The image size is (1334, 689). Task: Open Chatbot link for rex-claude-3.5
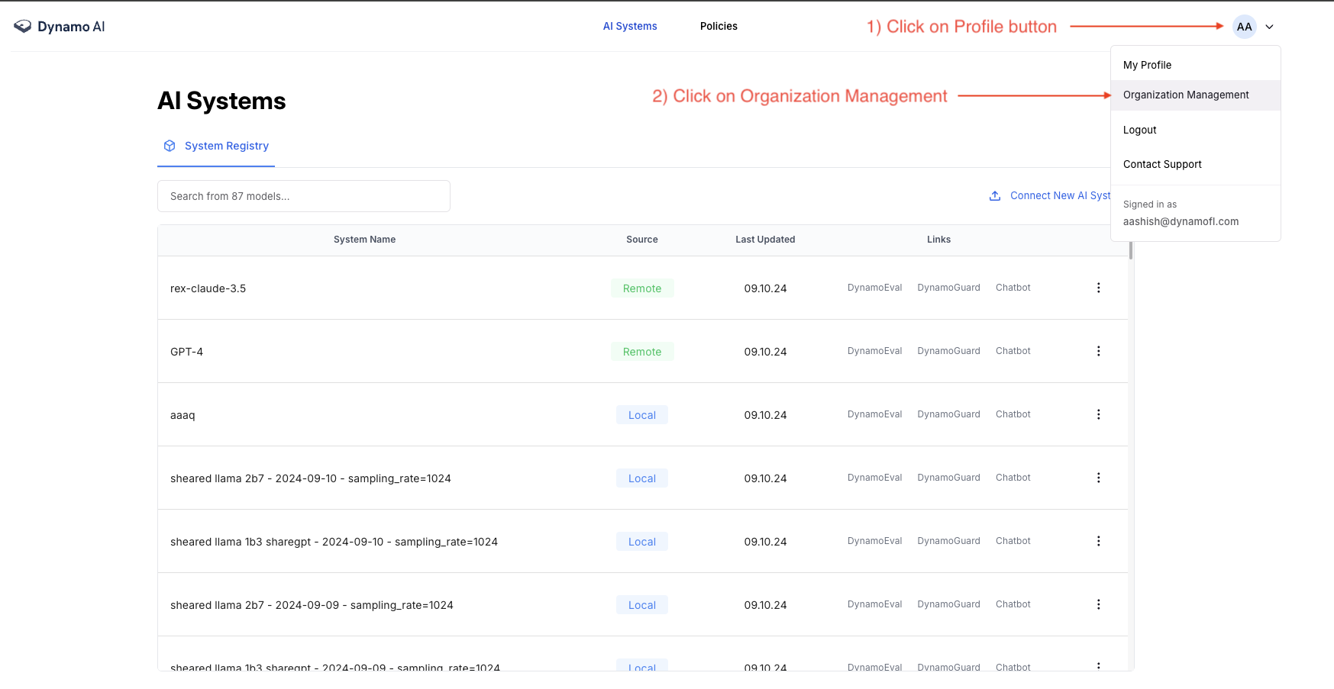[1013, 288]
